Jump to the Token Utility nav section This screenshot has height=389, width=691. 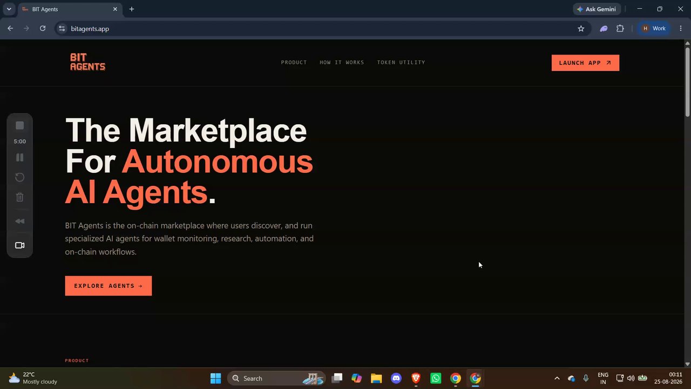tap(401, 63)
